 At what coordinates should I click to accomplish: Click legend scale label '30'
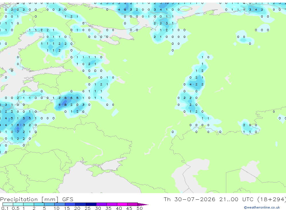(x=98, y=208)
